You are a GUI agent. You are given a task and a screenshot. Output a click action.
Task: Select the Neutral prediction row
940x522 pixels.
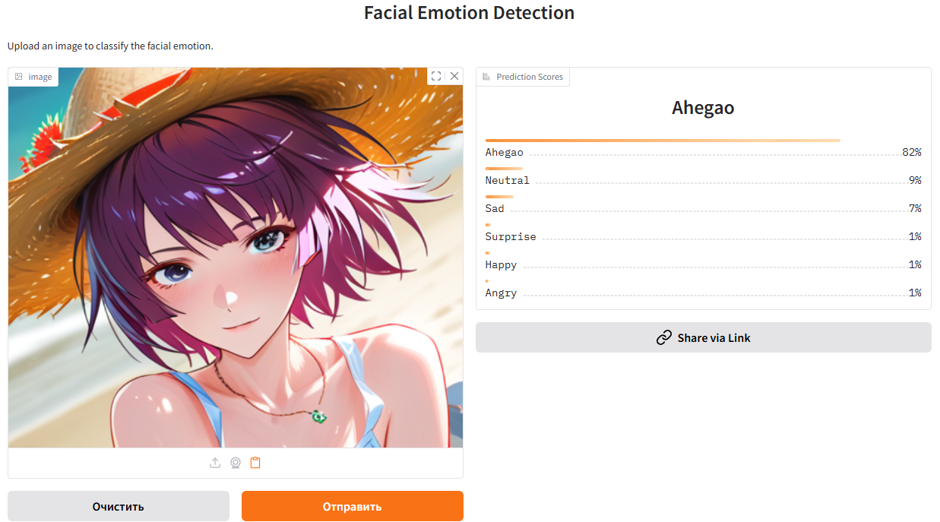click(x=704, y=175)
